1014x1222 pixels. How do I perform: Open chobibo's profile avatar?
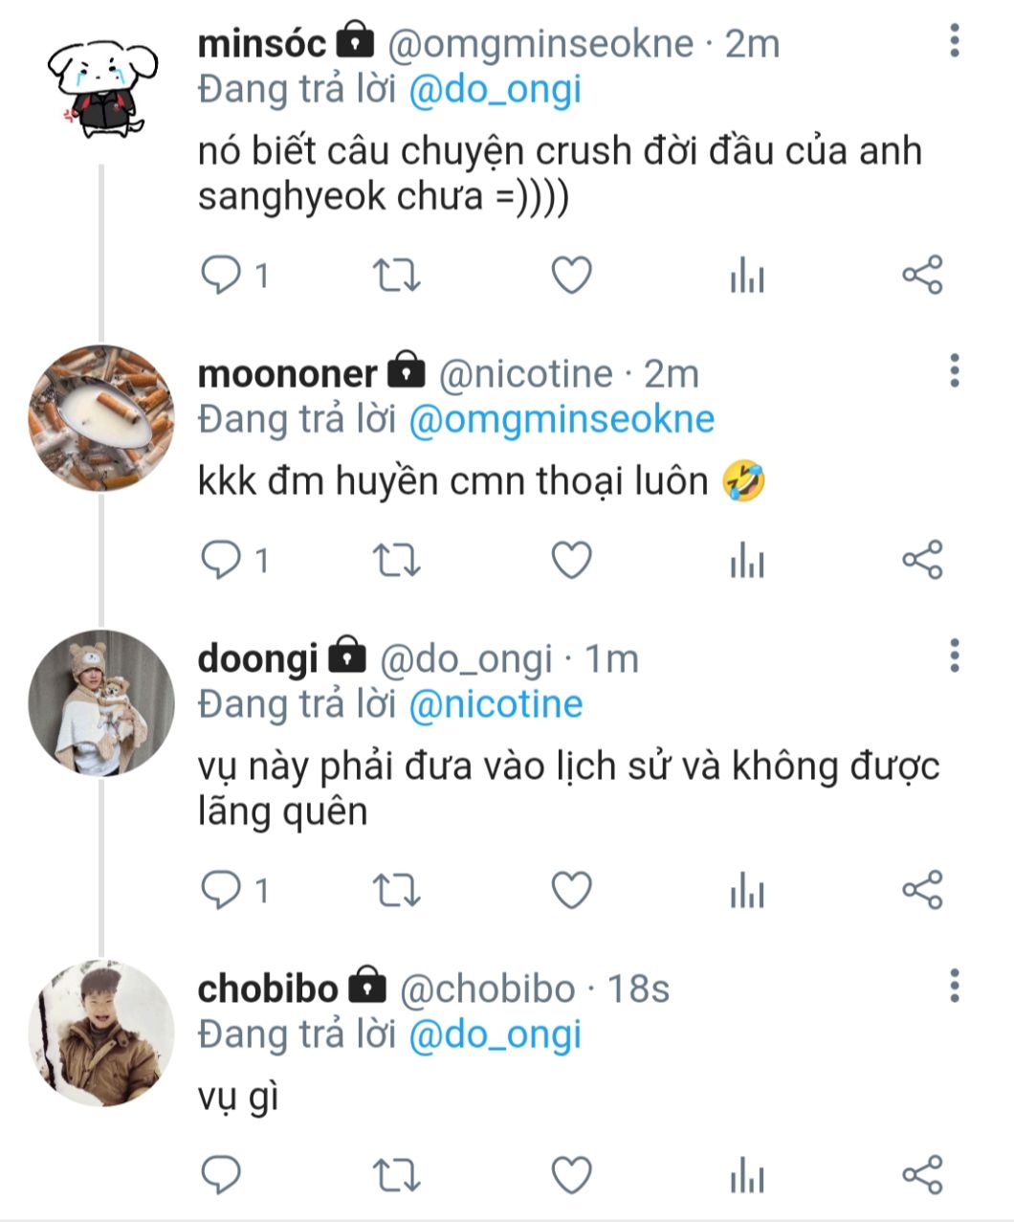[101, 1033]
